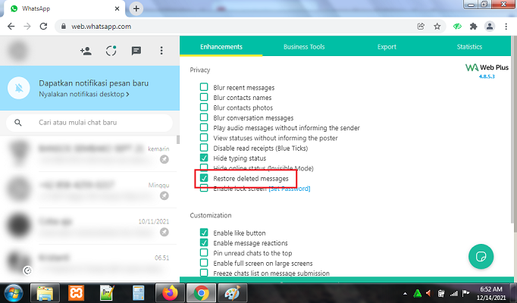Open the network signal tray icon
This screenshot has width=517, height=303.
453,293
